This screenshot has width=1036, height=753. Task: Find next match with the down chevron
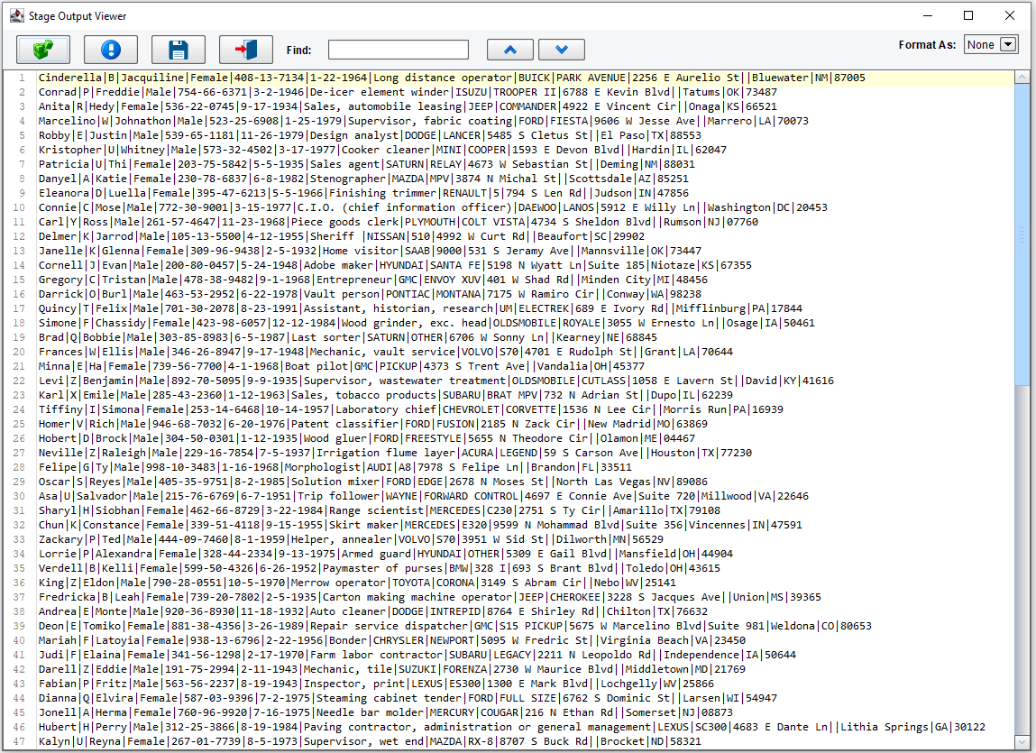562,50
